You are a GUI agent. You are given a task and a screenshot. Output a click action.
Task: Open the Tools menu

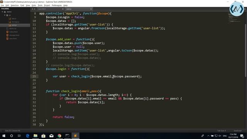point(40,5)
